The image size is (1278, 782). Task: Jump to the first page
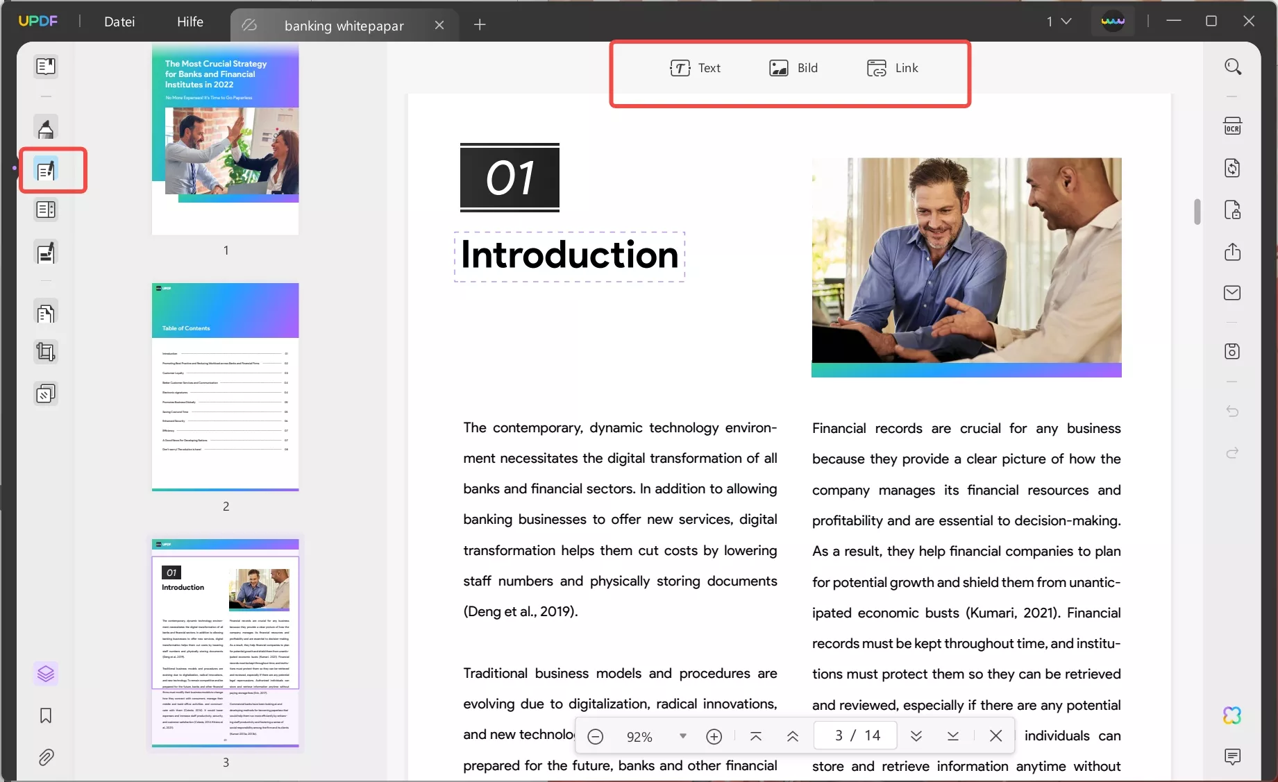coord(756,736)
